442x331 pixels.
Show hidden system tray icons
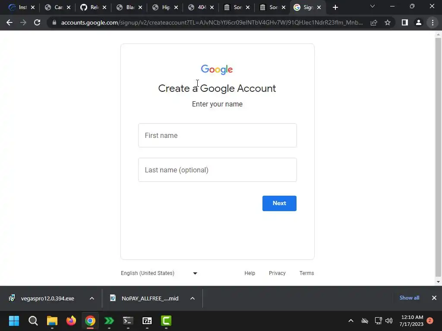[x=351, y=321]
